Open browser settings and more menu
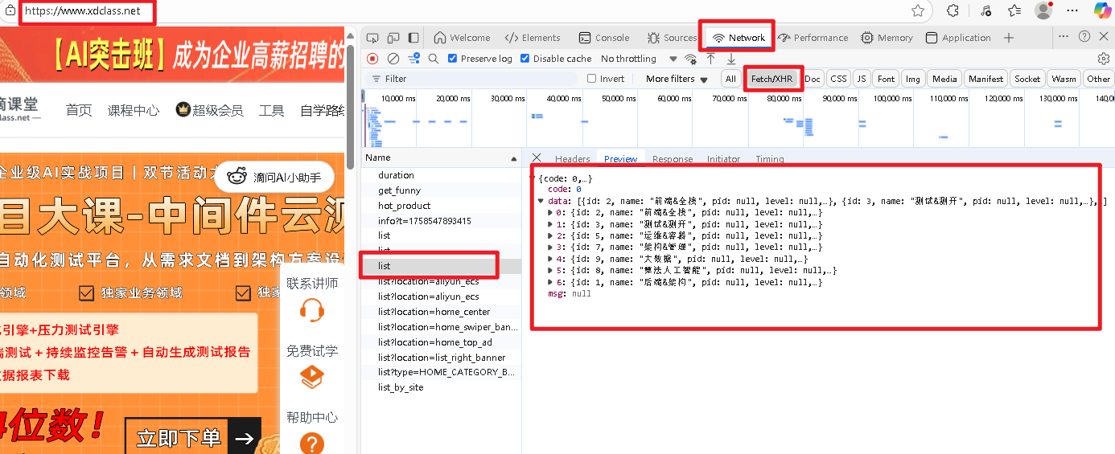This screenshot has height=454, width=1115. pyautogui.click(x=1072, y=10)
